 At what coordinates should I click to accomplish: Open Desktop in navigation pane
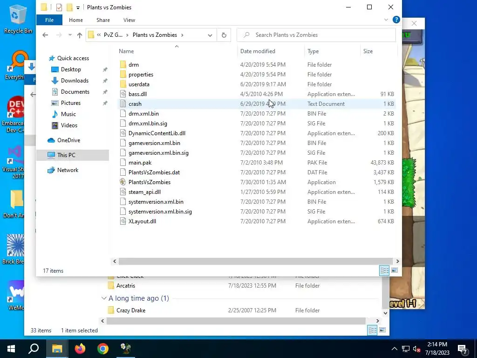pos(71,69)
